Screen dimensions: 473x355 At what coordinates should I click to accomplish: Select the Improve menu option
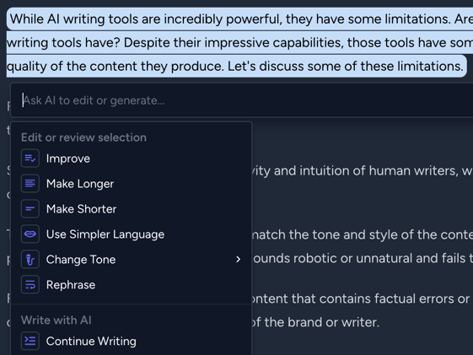(132, 159)
